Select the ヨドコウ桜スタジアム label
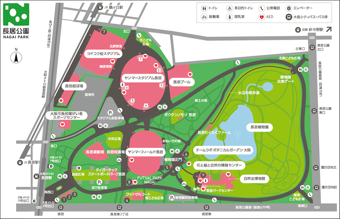The image size is (340, 219). click(103, 54)
